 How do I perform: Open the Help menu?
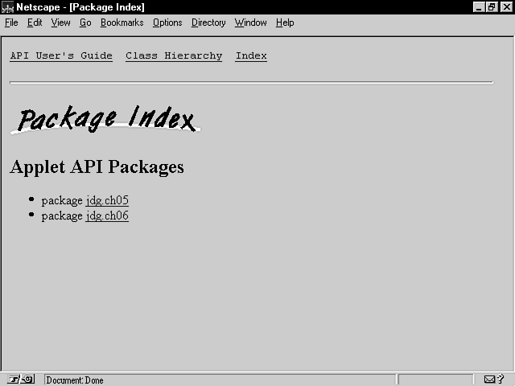285,23
